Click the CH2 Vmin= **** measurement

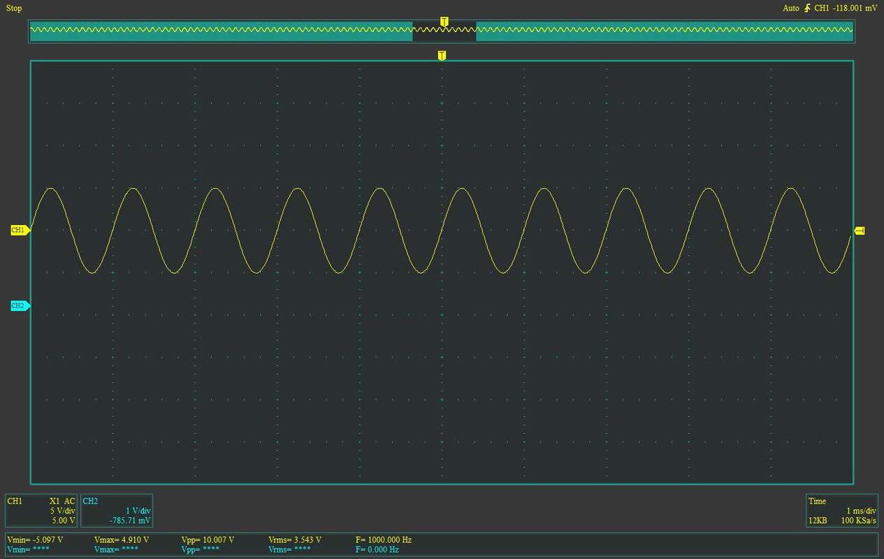pyautogui.click(x=28, y=550)
